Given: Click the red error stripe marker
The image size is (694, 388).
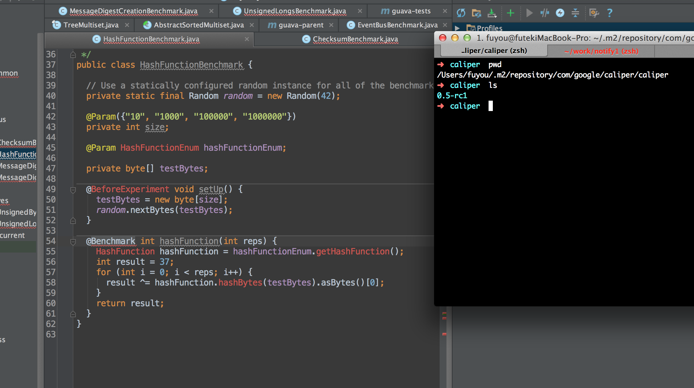Looking at the screenshot, I should click(x=444, y=334).
